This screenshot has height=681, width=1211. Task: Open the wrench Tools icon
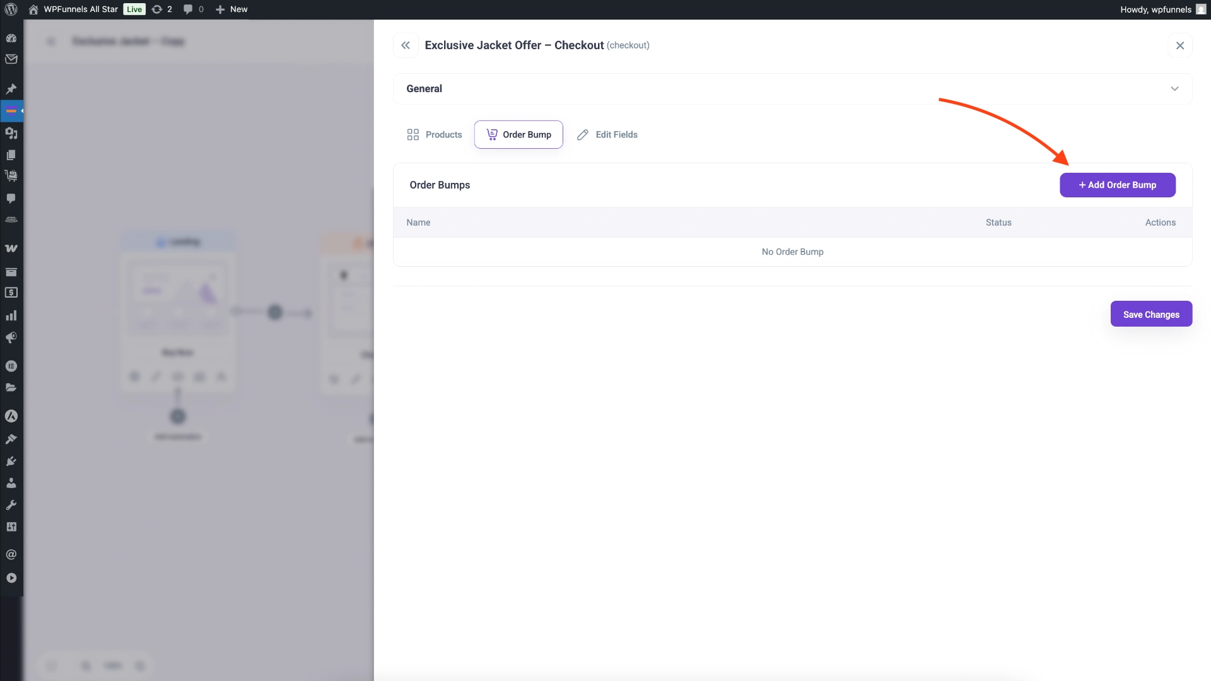click(x=11, y=504)
